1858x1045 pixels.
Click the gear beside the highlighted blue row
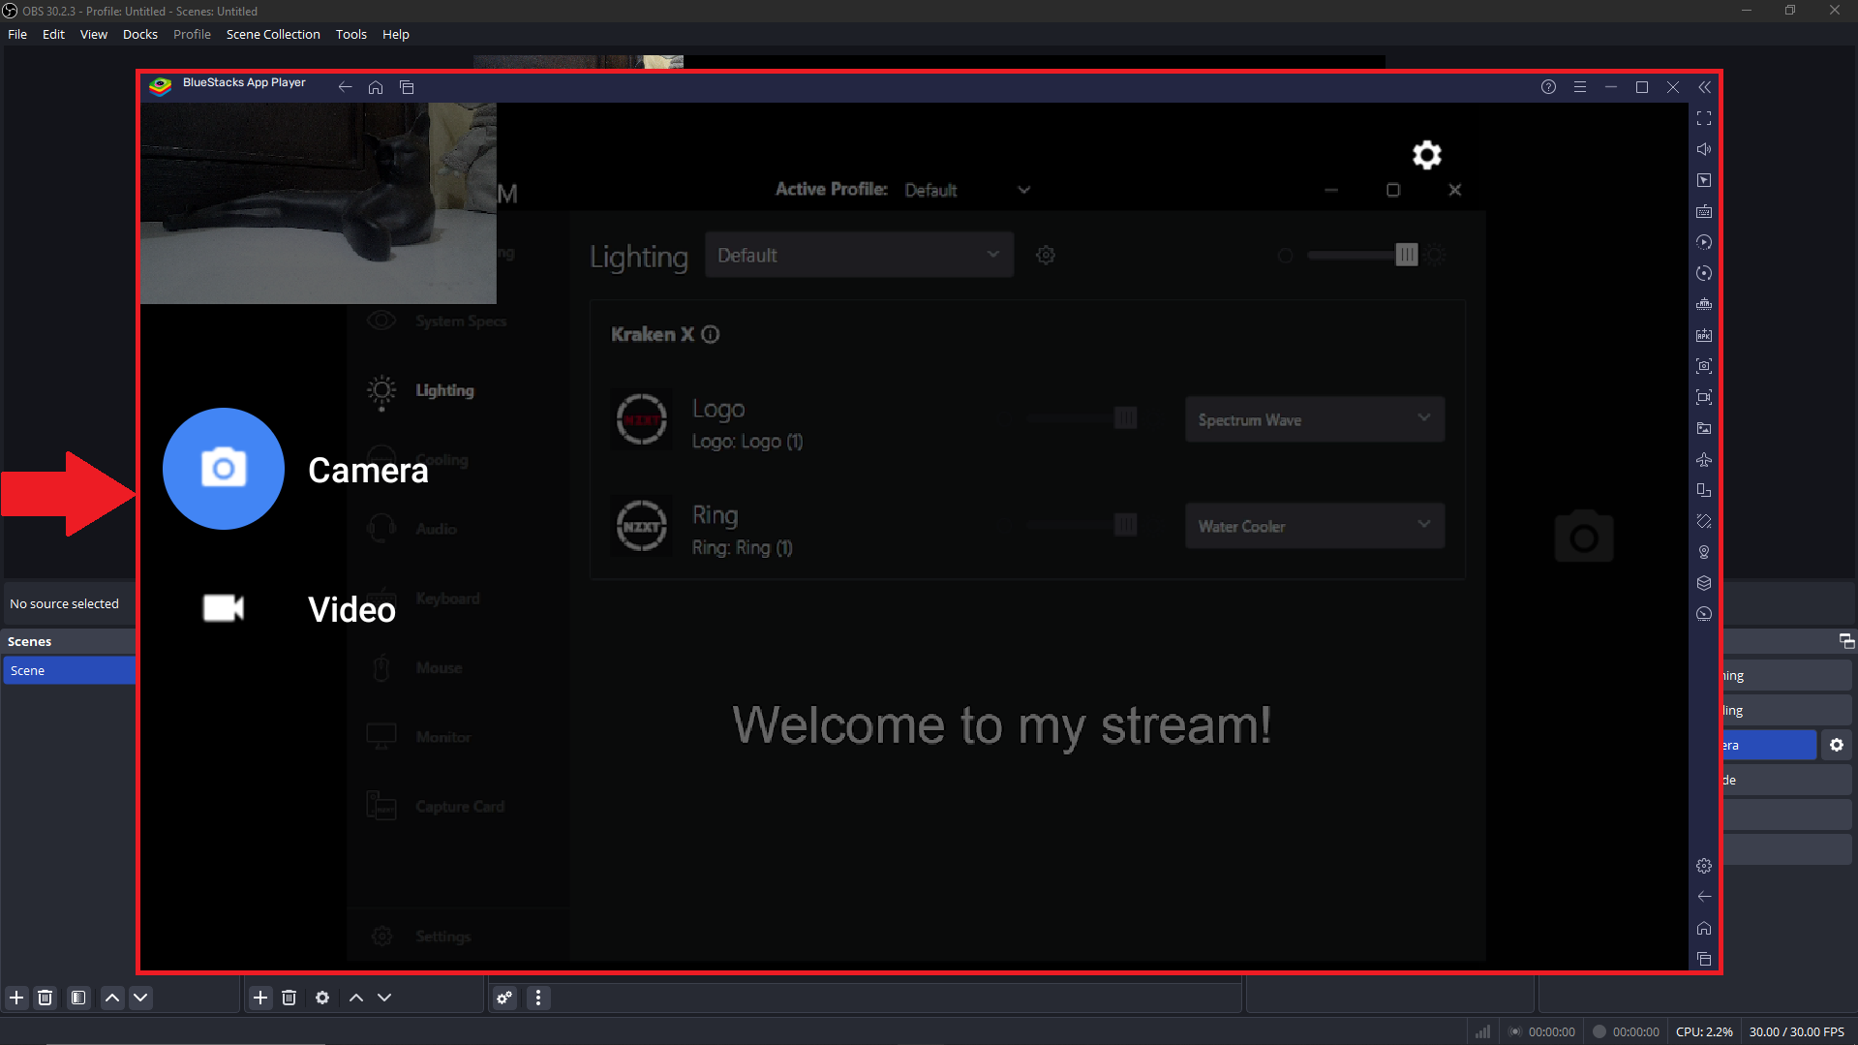point(1837,745)
